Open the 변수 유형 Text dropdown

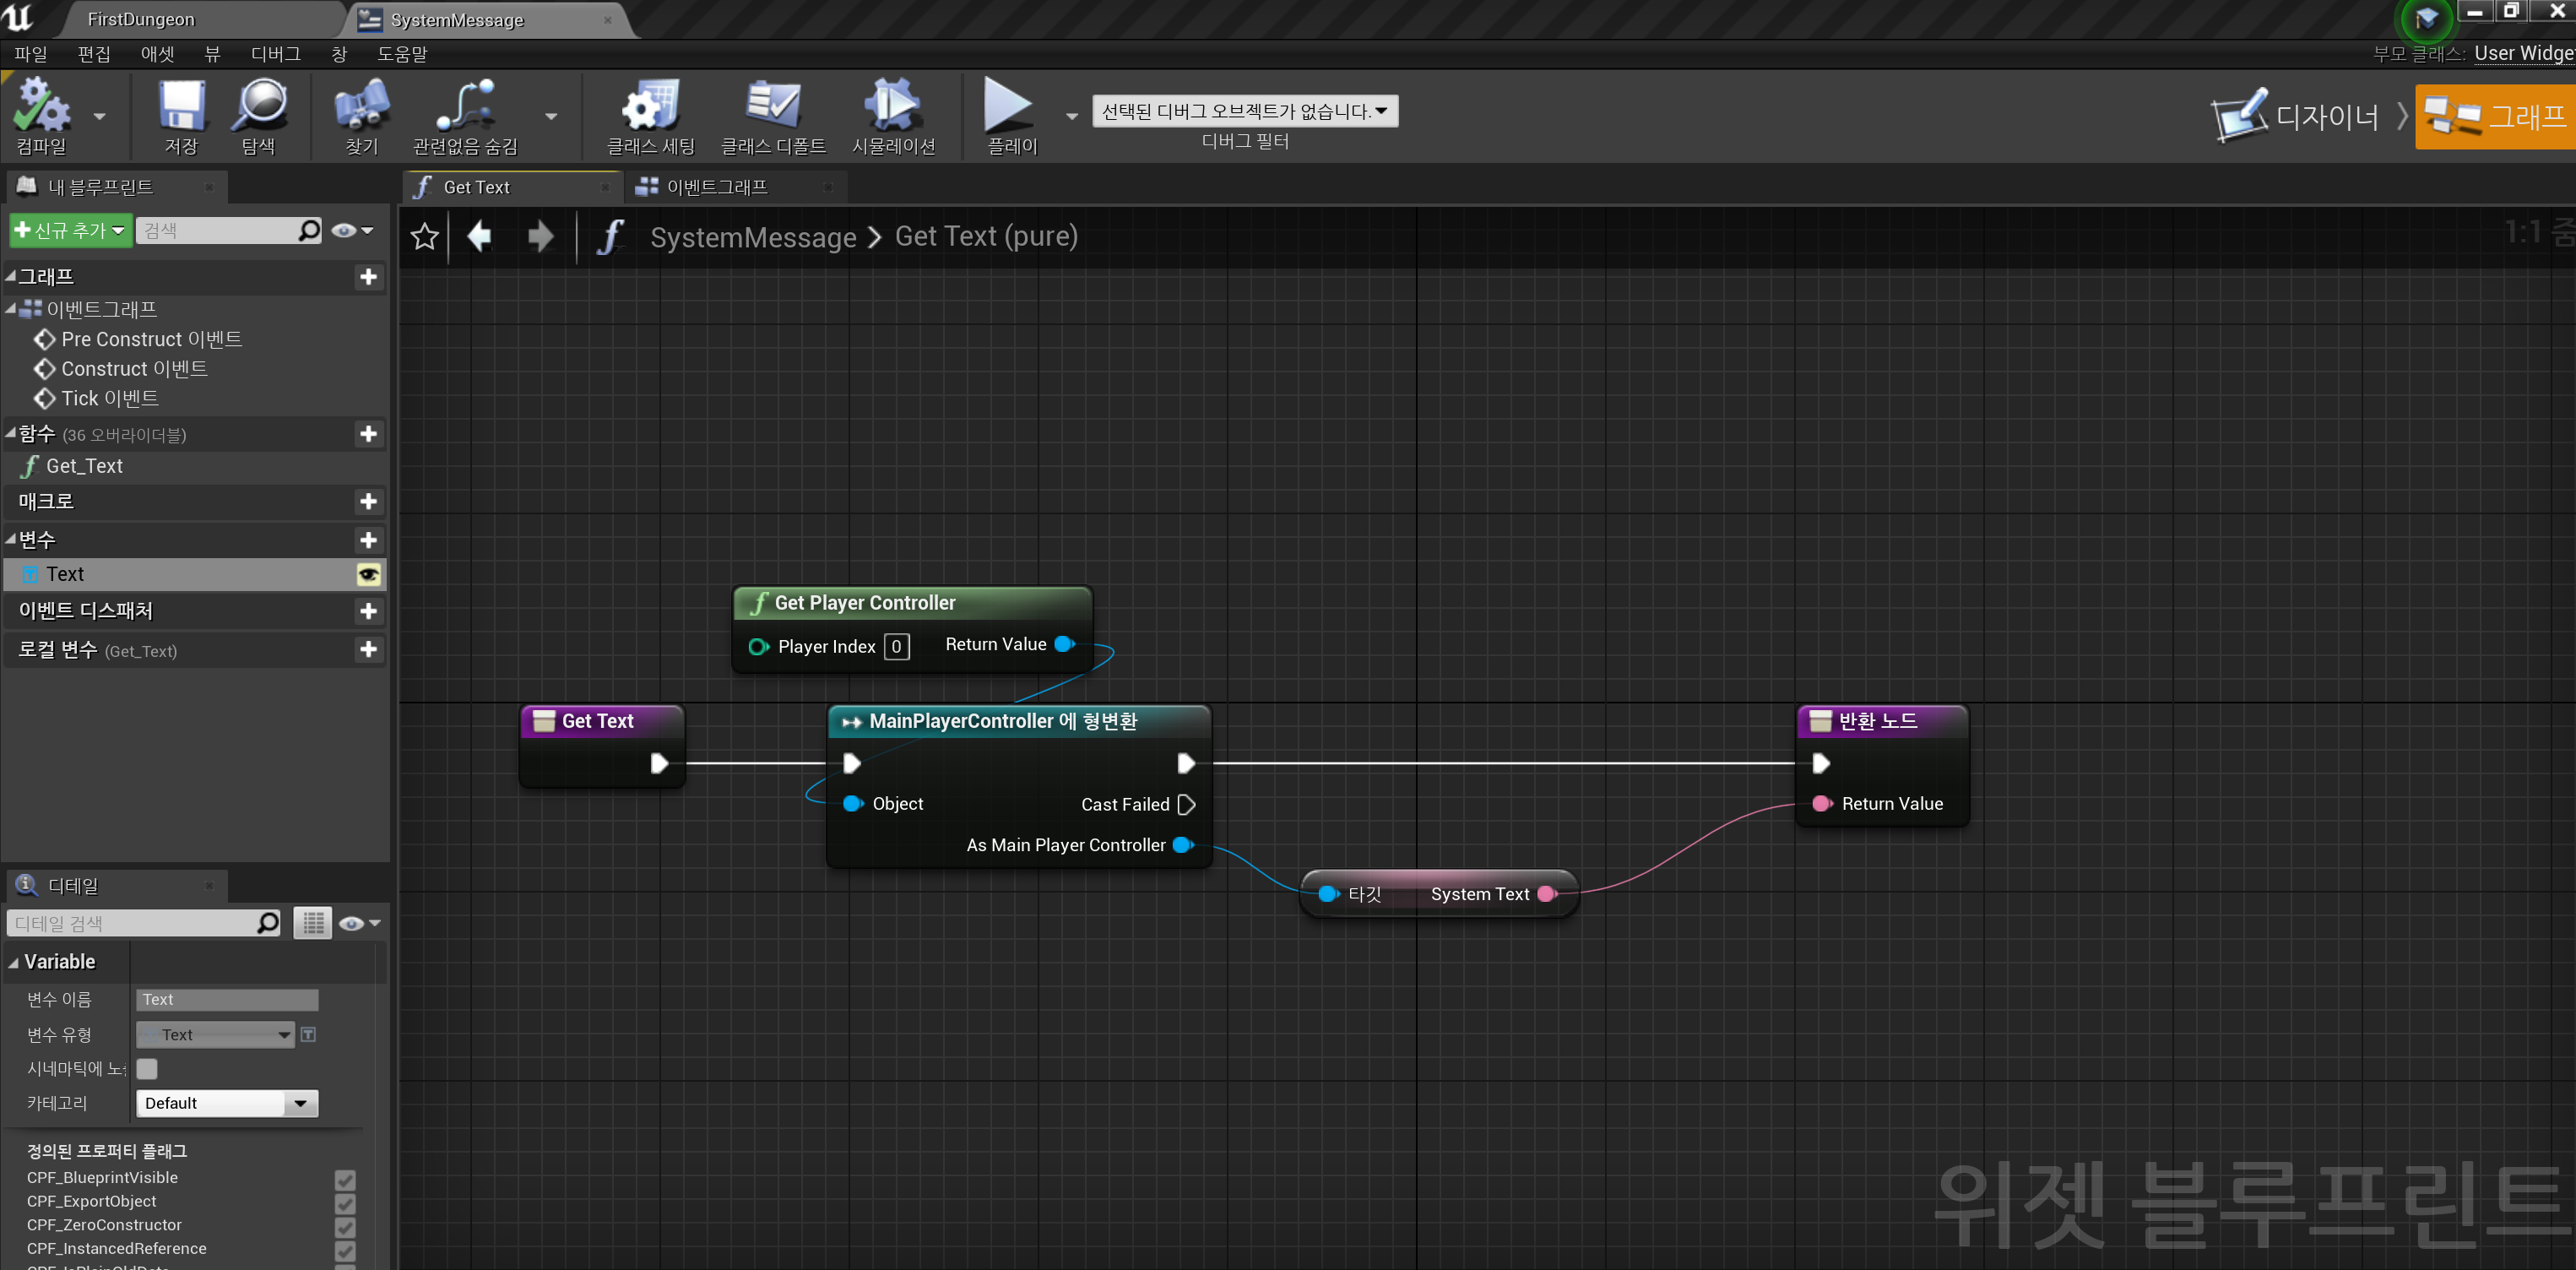click(214, 1035)
